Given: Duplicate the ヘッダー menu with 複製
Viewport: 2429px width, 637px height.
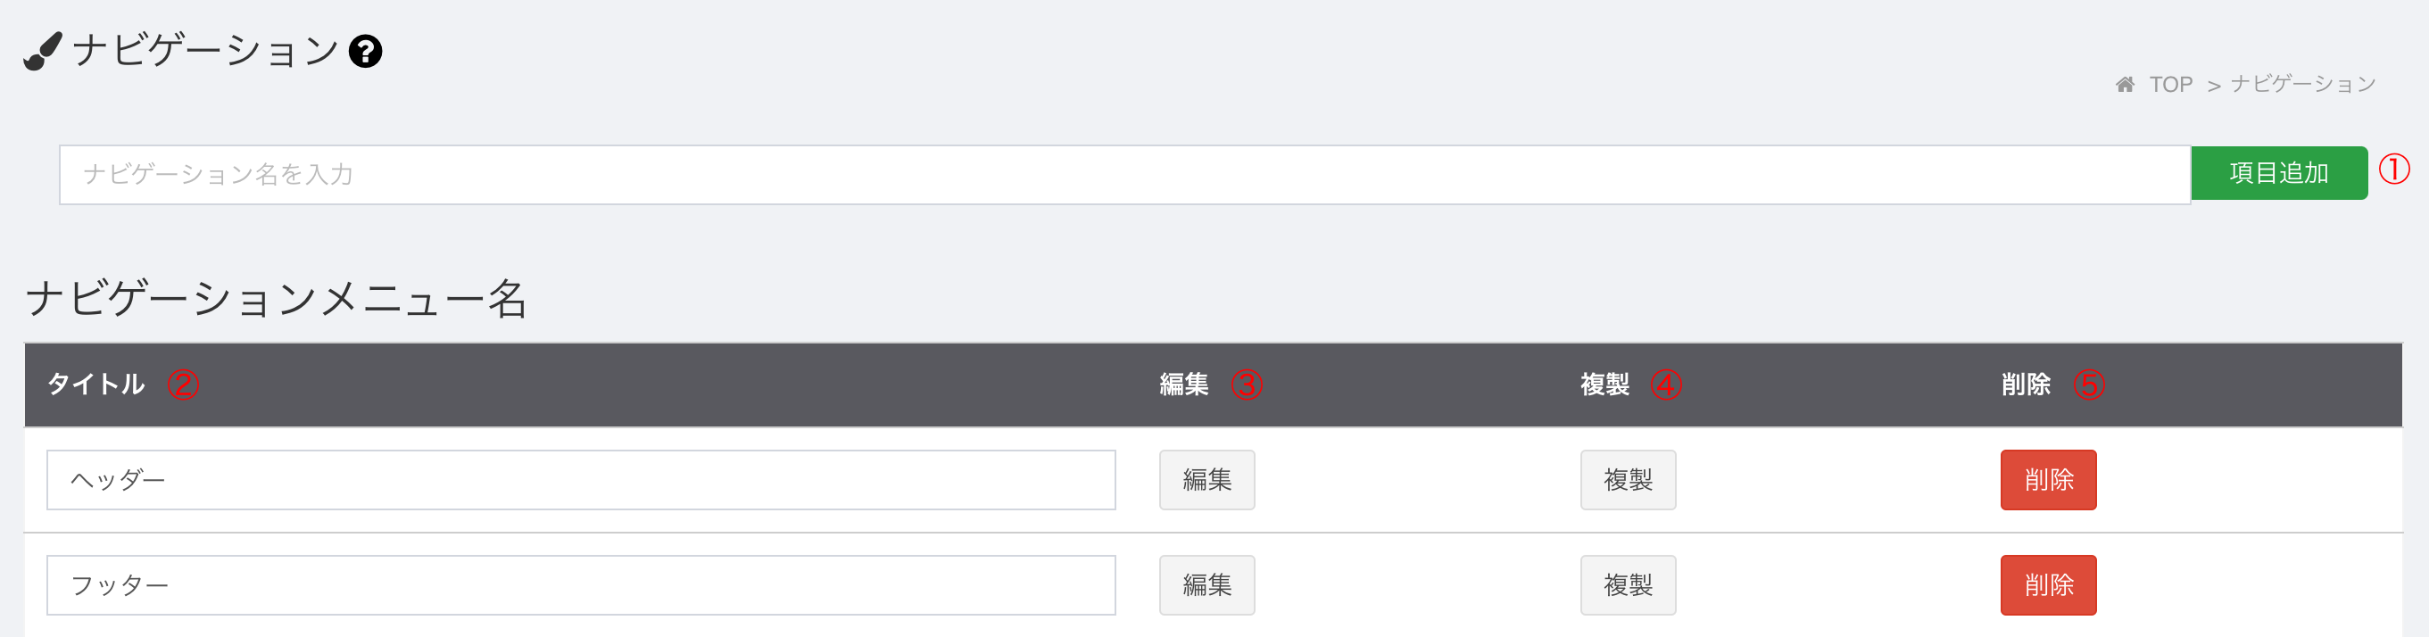Looking at the screenshot, I should [x=1628, y=480].
